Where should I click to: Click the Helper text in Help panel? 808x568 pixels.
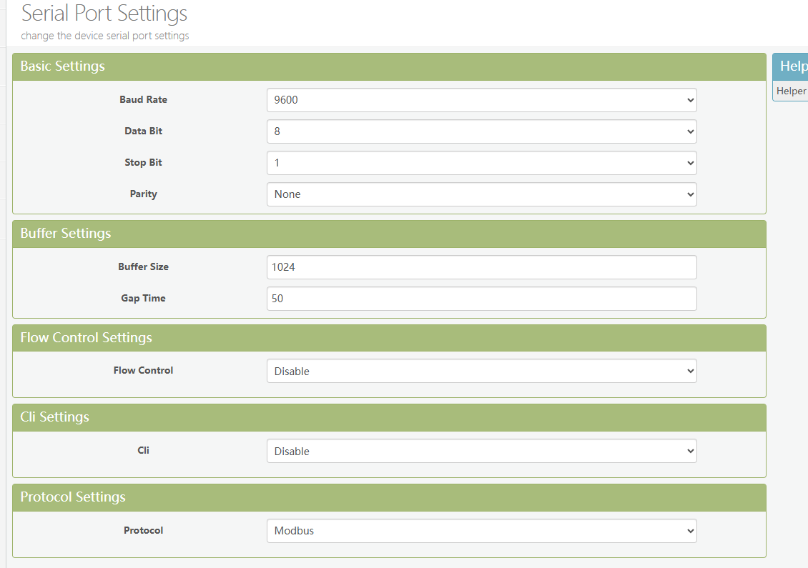(791, 91)
